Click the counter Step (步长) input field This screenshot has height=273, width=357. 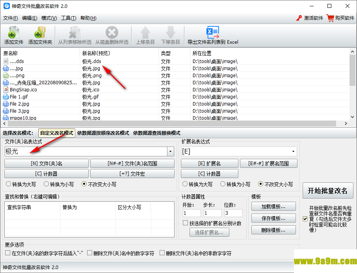click(x=213, y=213)
